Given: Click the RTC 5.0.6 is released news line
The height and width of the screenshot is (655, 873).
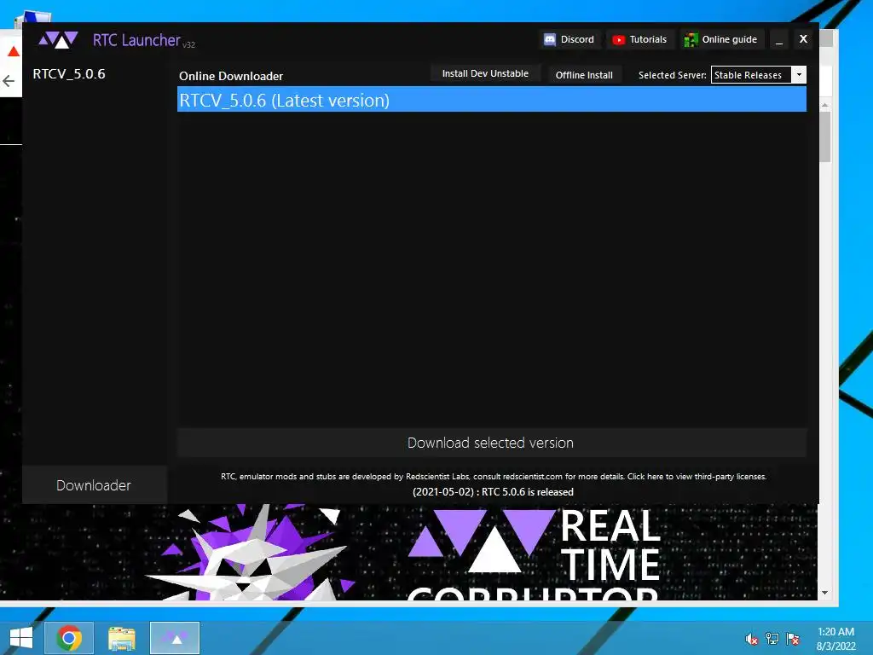Looking at the screenshot, I should [493, 492].
